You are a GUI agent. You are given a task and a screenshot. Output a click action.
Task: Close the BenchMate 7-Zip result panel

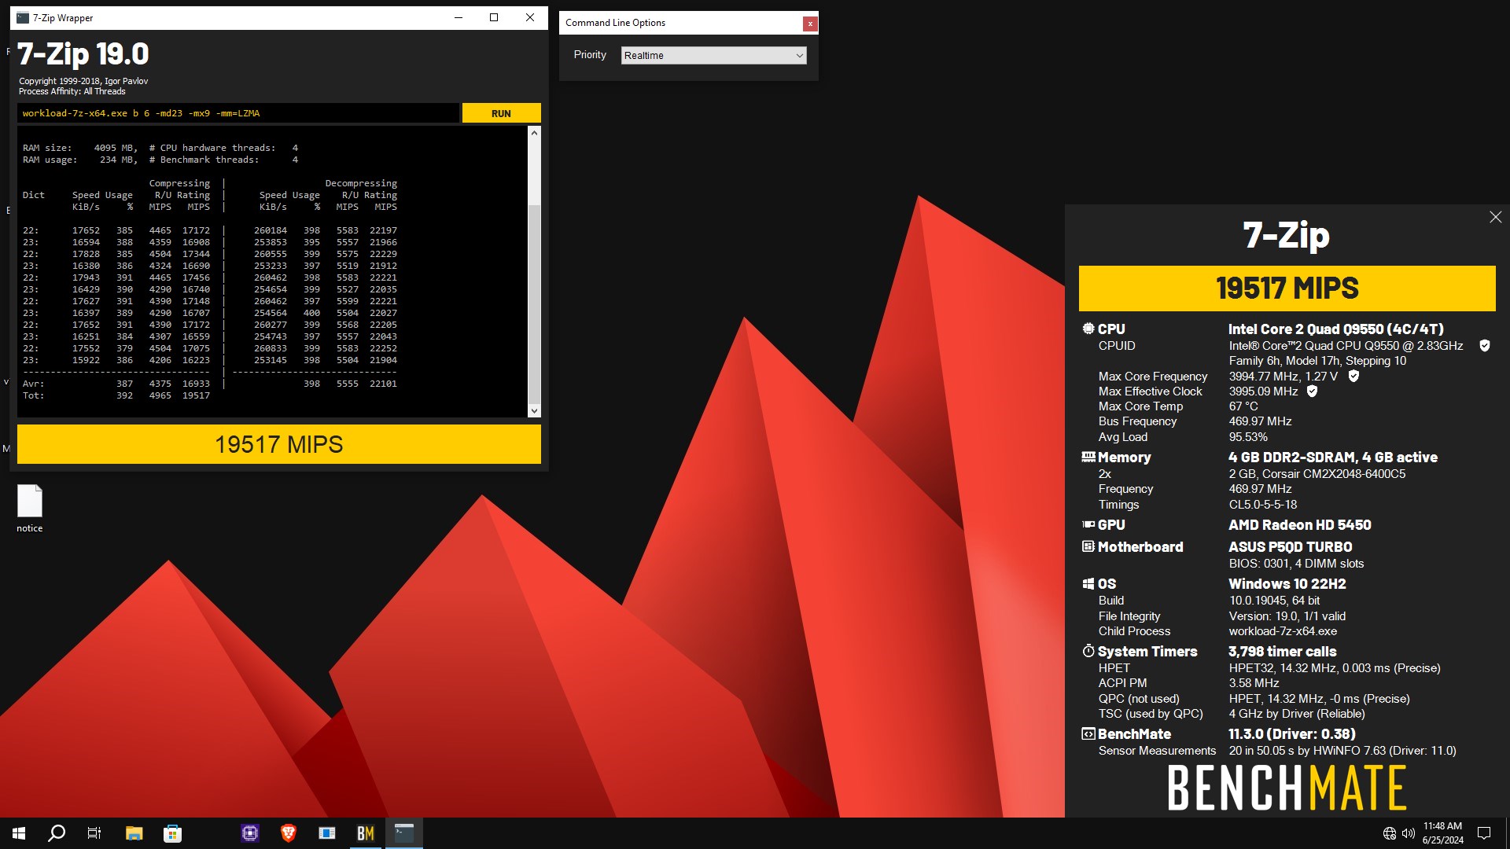pos(1495,217)
